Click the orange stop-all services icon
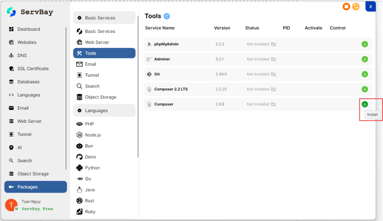The image size is (383, 221). pos(346,6)
